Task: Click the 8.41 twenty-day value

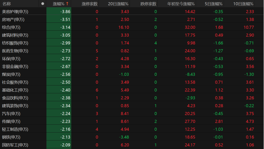Action: [125, 114]
